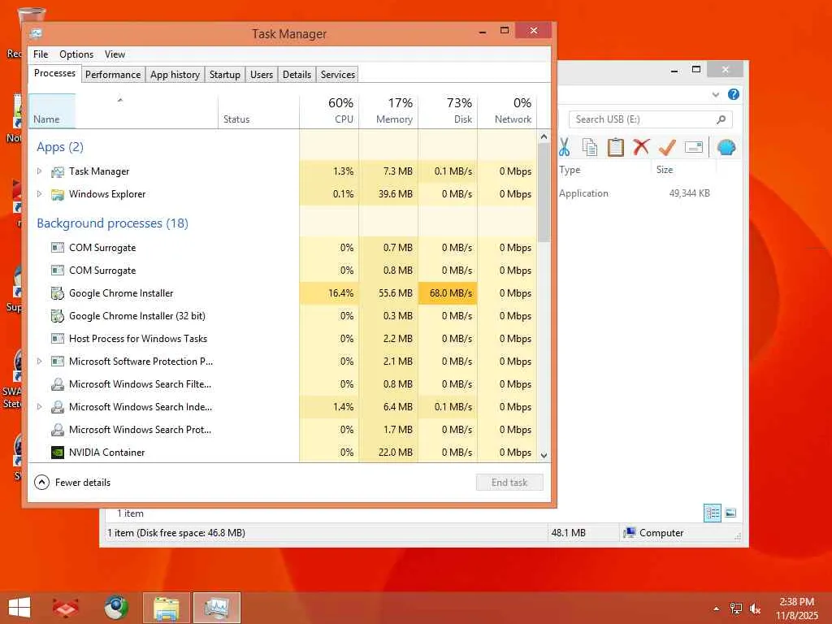Click the Rename icon in Explorer toolbar
832x624 pixels.
[694, 147]
